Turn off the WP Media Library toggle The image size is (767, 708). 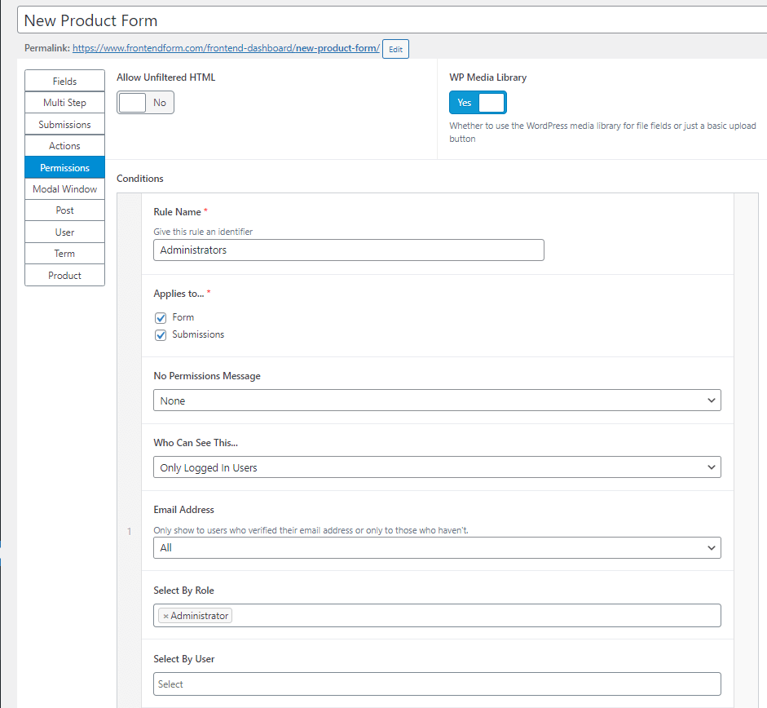(x=478, y=103)
